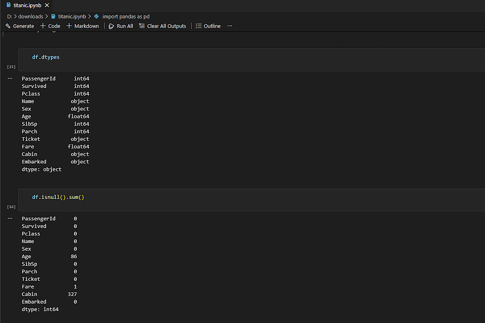
Task: Click the Generate sparkle icon
Action: pos(8,26)
